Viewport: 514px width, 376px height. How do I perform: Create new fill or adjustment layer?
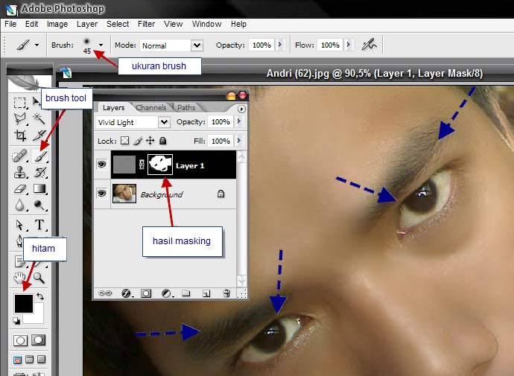167,293
